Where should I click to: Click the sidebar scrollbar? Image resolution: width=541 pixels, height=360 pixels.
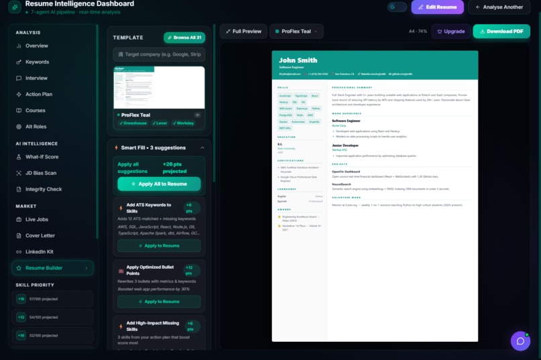pos(97,131)
